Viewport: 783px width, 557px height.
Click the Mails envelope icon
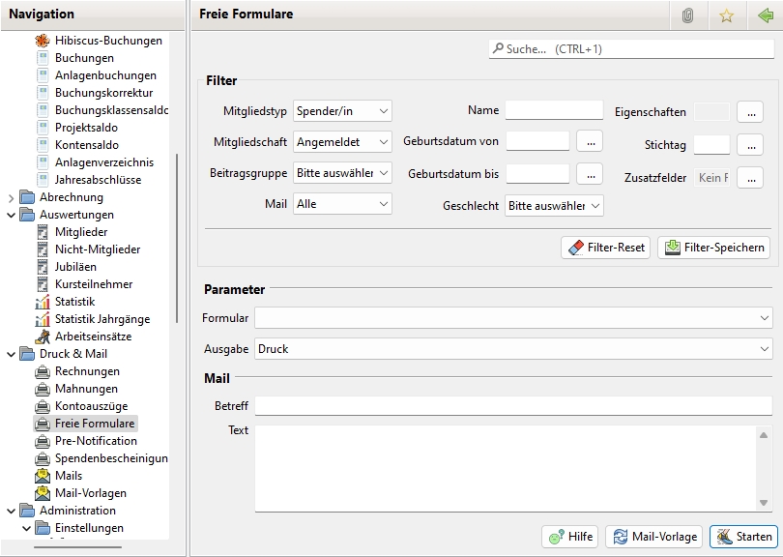[x=43, y=476]
